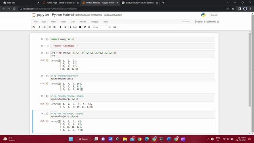Open the weather widget on taskbar
Image resolution: width=254 pixels, height=143 pixels.
click(9, 139)
